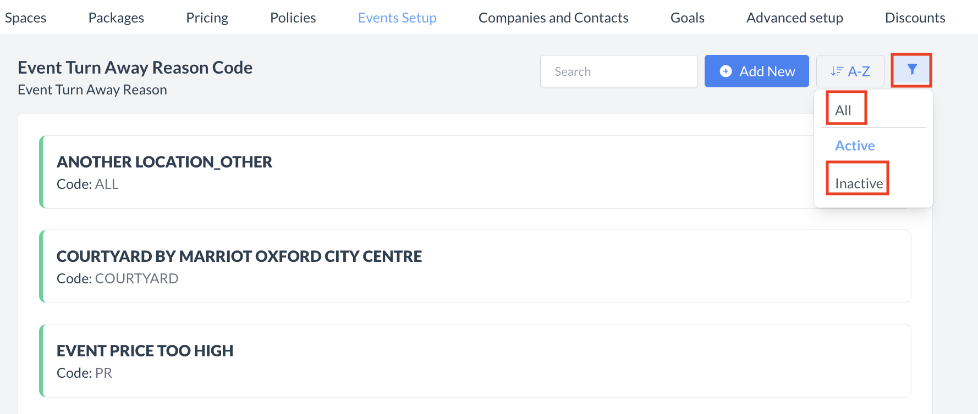978x414 pixels.
Task: Filter list by Inactive status
Action: 859,183
